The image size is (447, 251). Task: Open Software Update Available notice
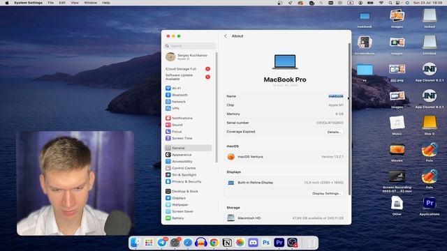click(188, 77)
